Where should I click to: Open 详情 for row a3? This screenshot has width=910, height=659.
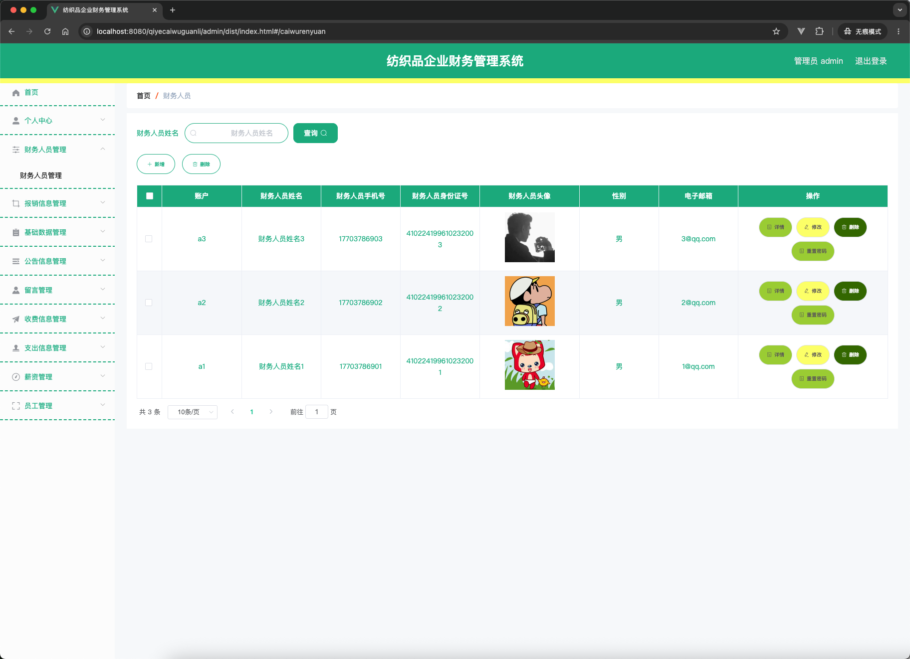click(775, 227)
